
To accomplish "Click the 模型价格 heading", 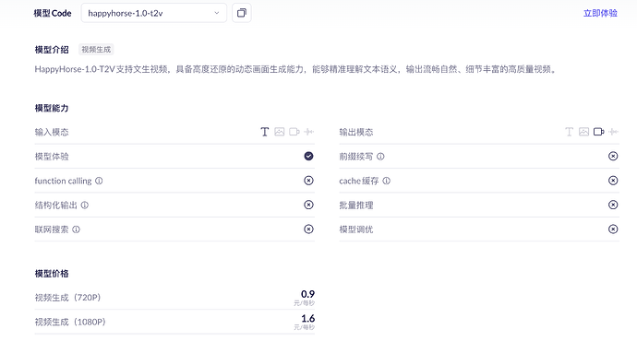I will point(52,274).
